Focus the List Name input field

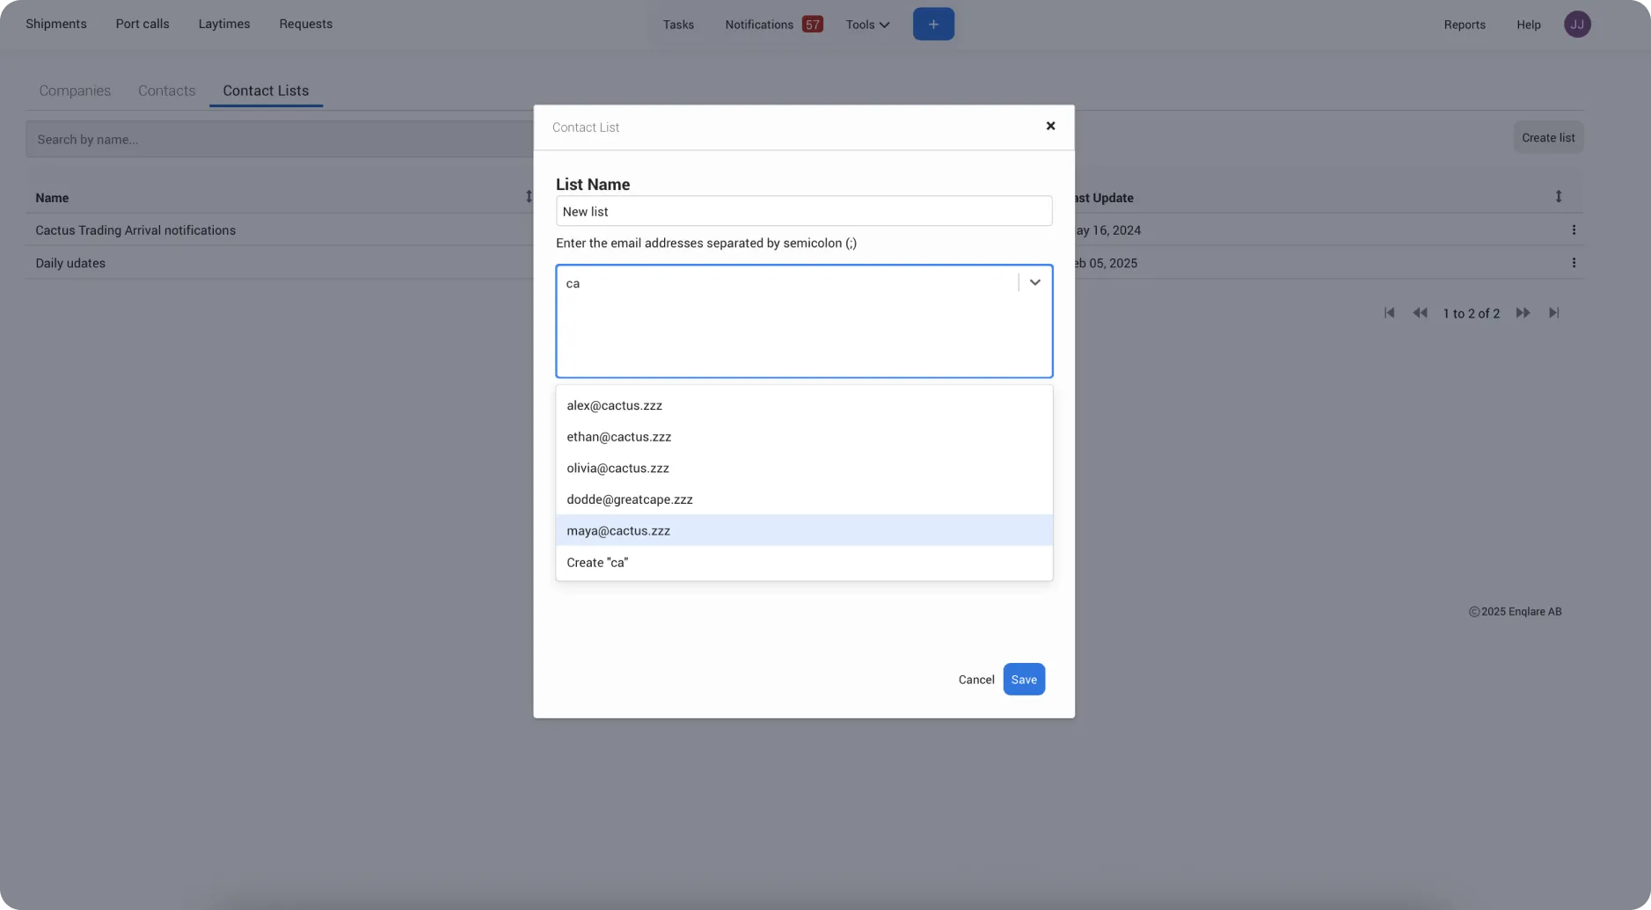click(x=804, y=211)
